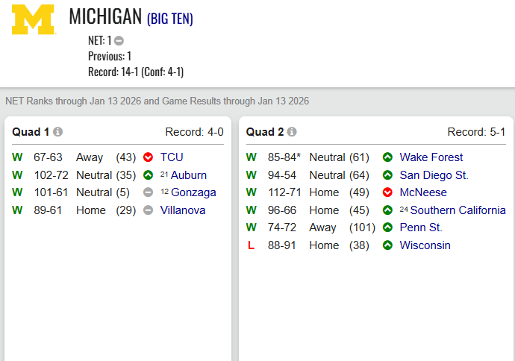This screenshot has width=515, height=361.
Task: Visit the Southern California team link
Action: point(458,210)
